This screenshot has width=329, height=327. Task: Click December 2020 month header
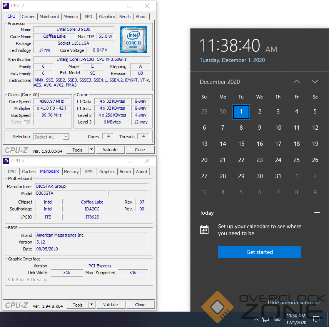coord(220,82)
